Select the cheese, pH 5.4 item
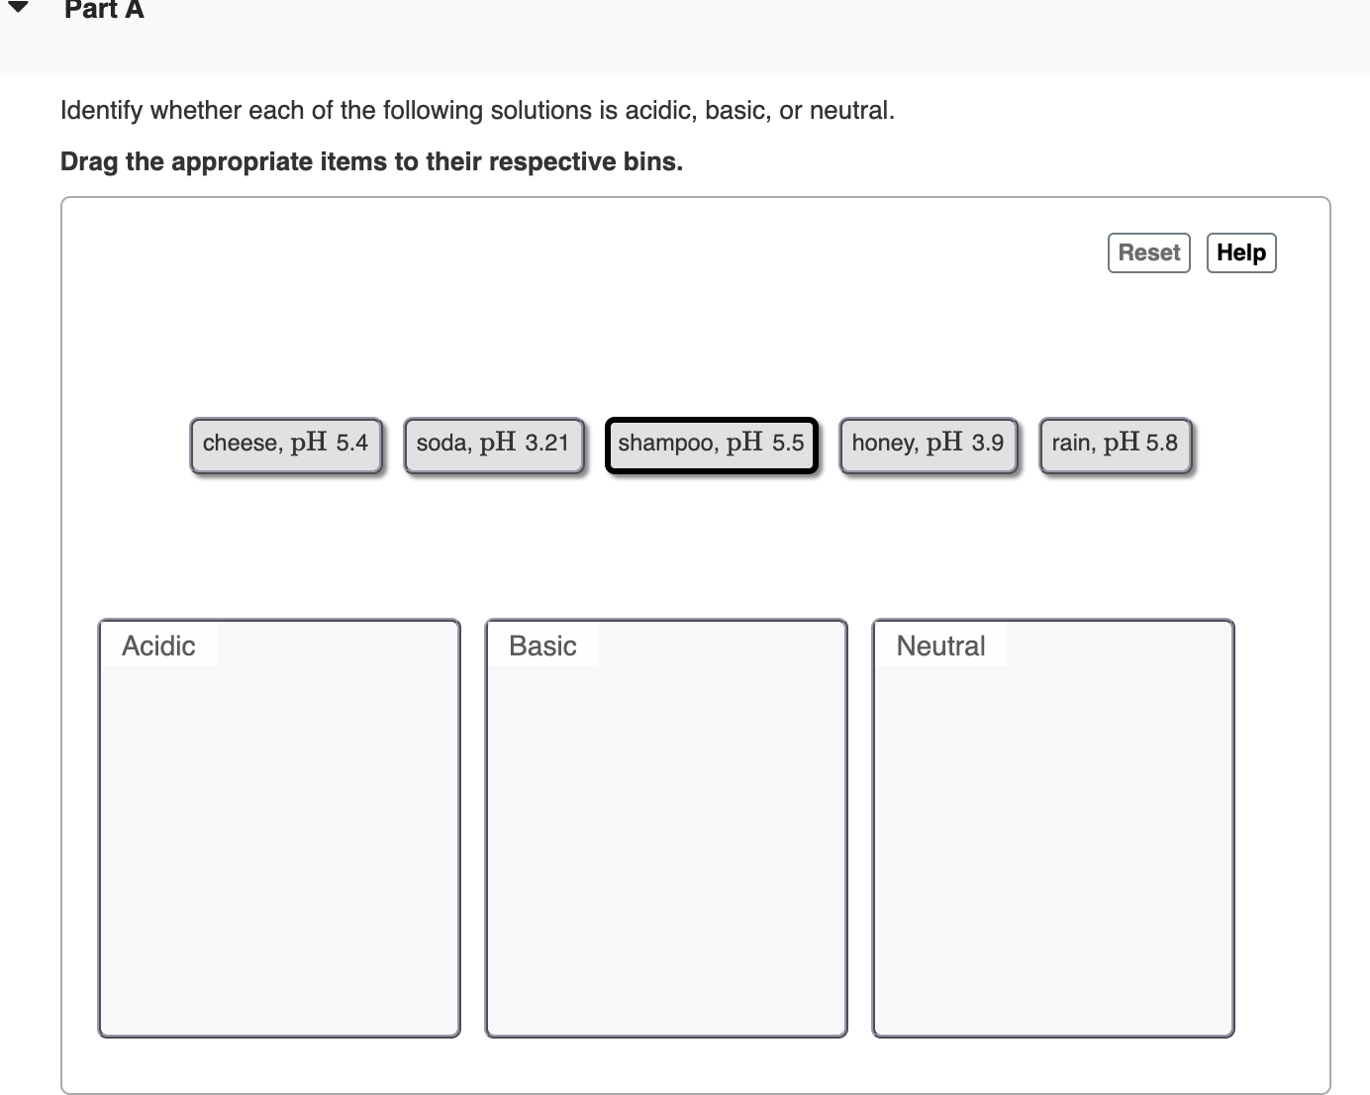Image resolution: width=1370 pixels, height=1095 pixels. pos(285,445)
